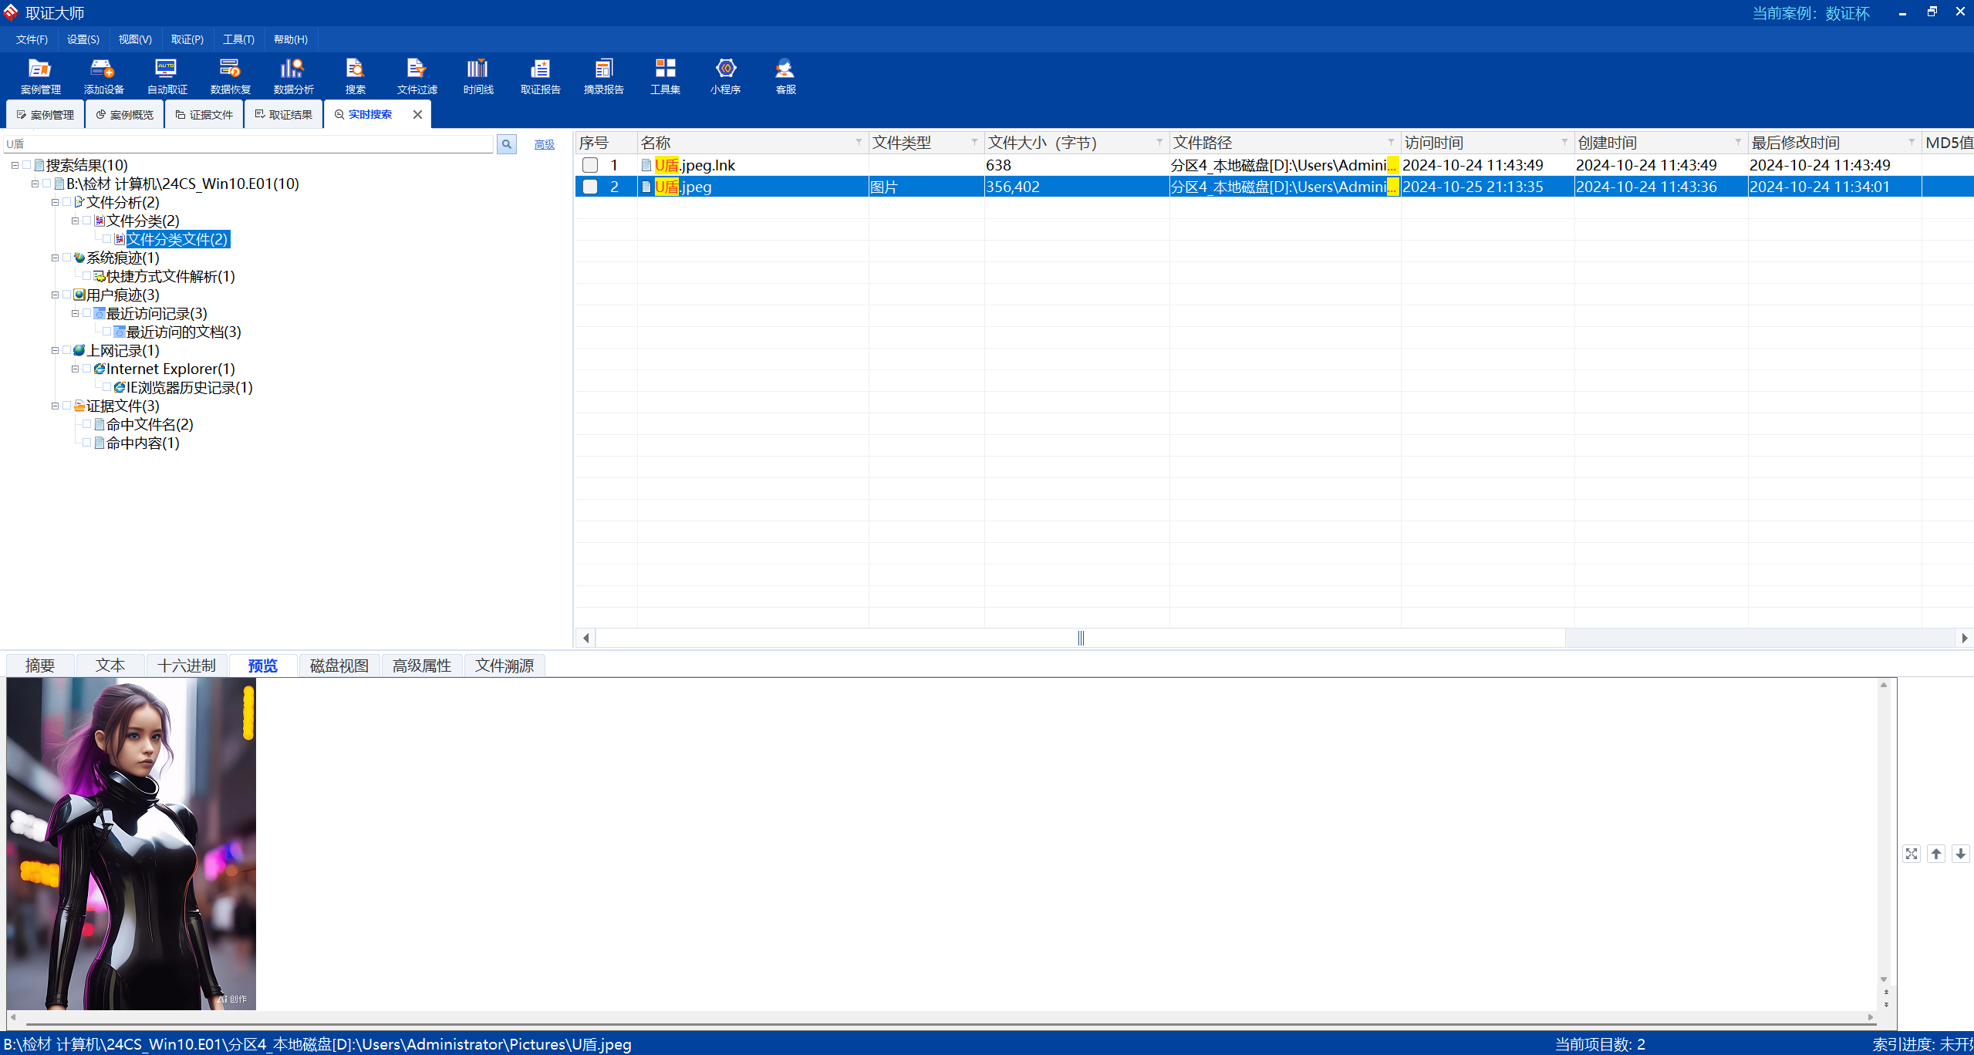Open the 取证(P) menu

[187, 39]
